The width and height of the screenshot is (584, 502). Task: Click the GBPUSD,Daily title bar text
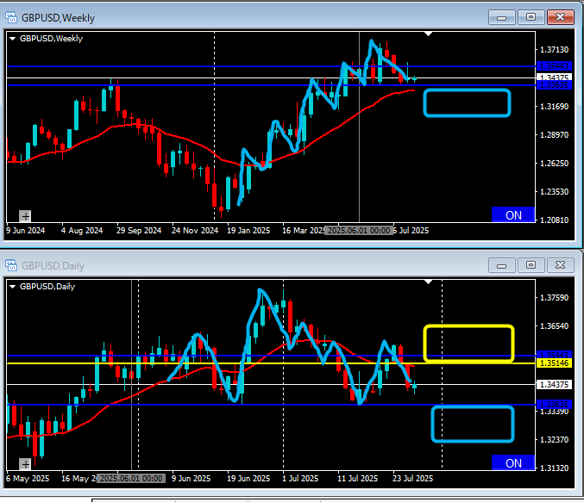tap(53, 266)
